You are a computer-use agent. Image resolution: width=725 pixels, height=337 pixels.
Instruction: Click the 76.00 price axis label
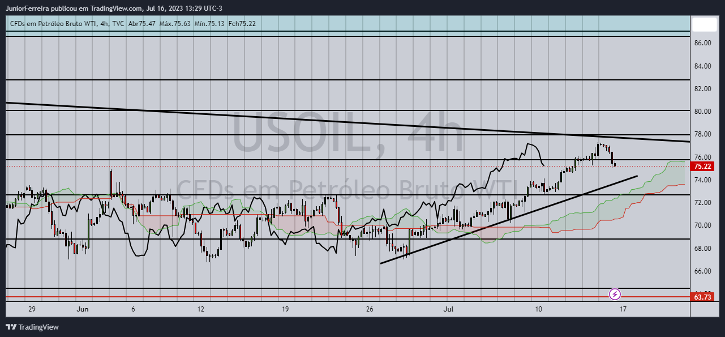(x=702, y=157)
